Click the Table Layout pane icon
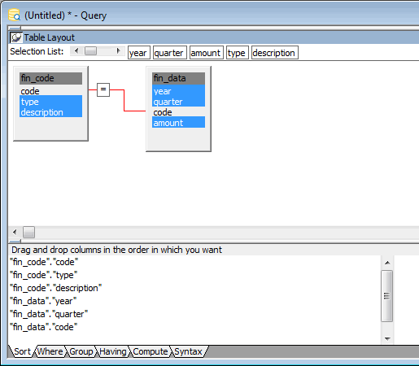 16,37
